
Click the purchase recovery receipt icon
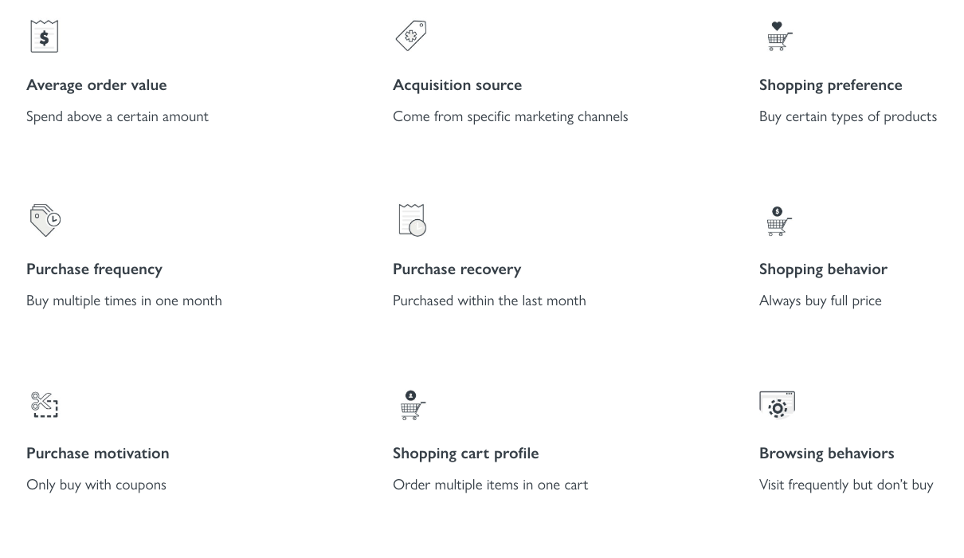pyautogui.click(x=412, y=220)
